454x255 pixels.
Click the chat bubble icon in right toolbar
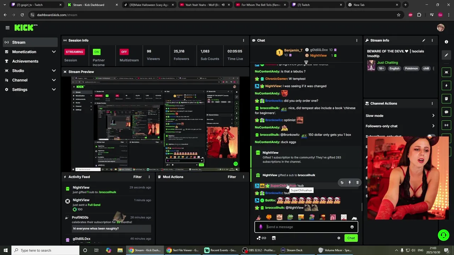click(446, 112)
